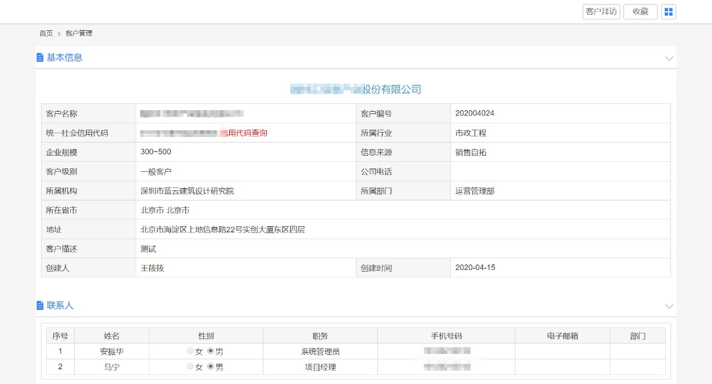Click the customer number 202004024
This screenshot has width=712, height=384.
click(x=474, y=113)
